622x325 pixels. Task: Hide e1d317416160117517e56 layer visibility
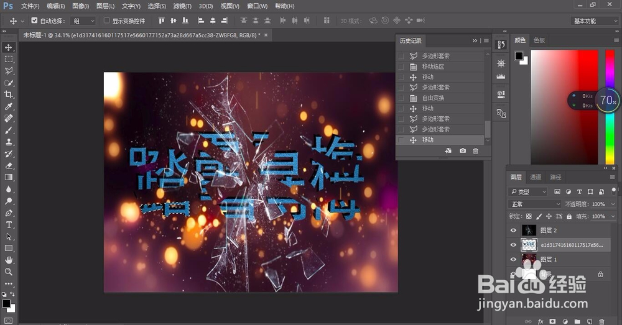click(513, 245)
